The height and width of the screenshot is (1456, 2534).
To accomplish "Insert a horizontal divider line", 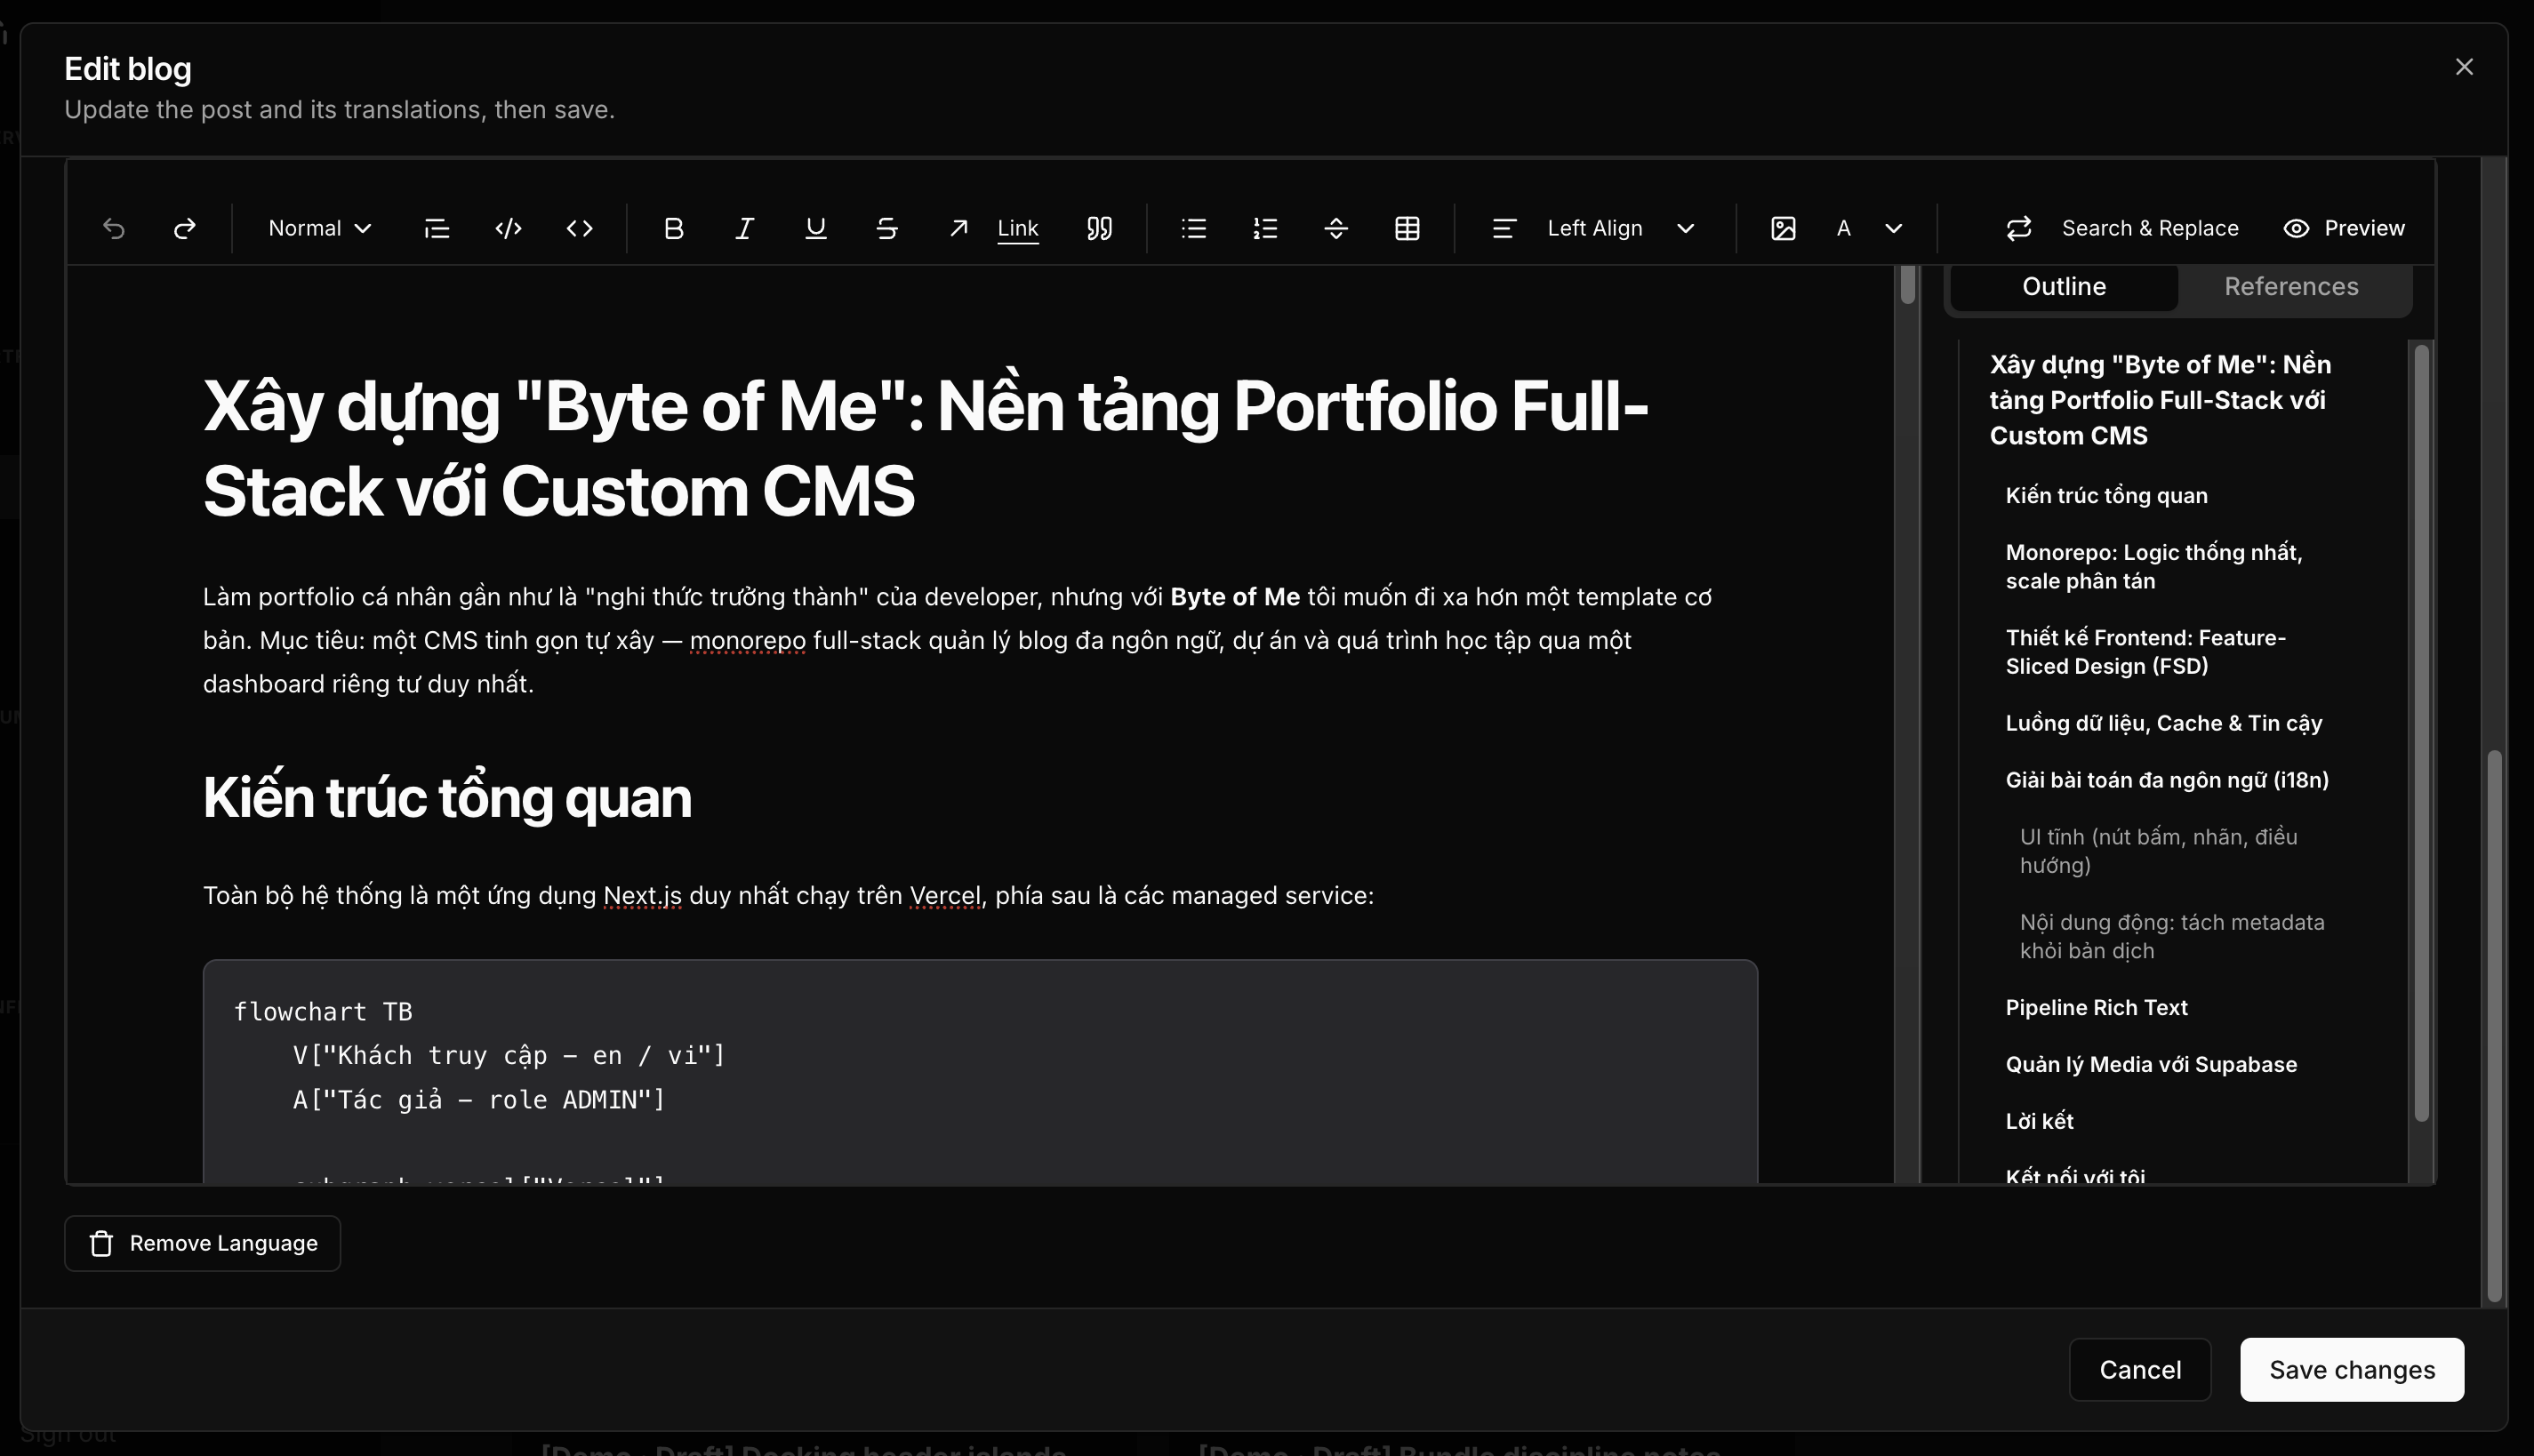I will tap(1336, 228).
